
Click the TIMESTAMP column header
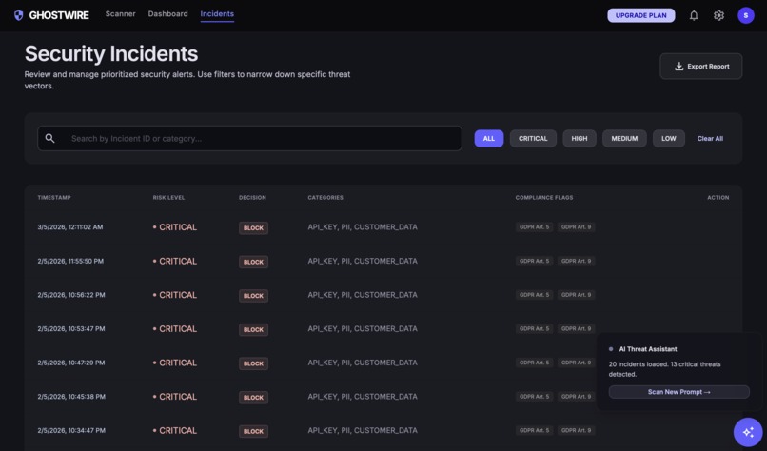[54, 198]
